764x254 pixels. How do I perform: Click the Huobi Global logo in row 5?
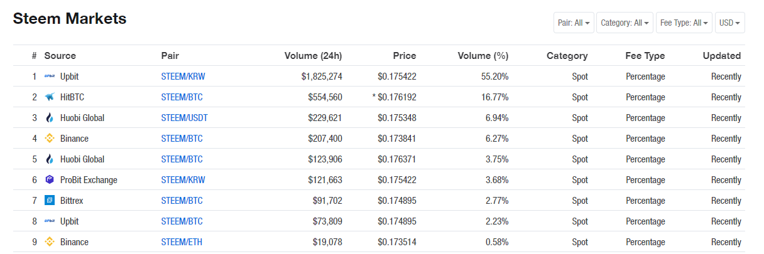pos(50,159)
